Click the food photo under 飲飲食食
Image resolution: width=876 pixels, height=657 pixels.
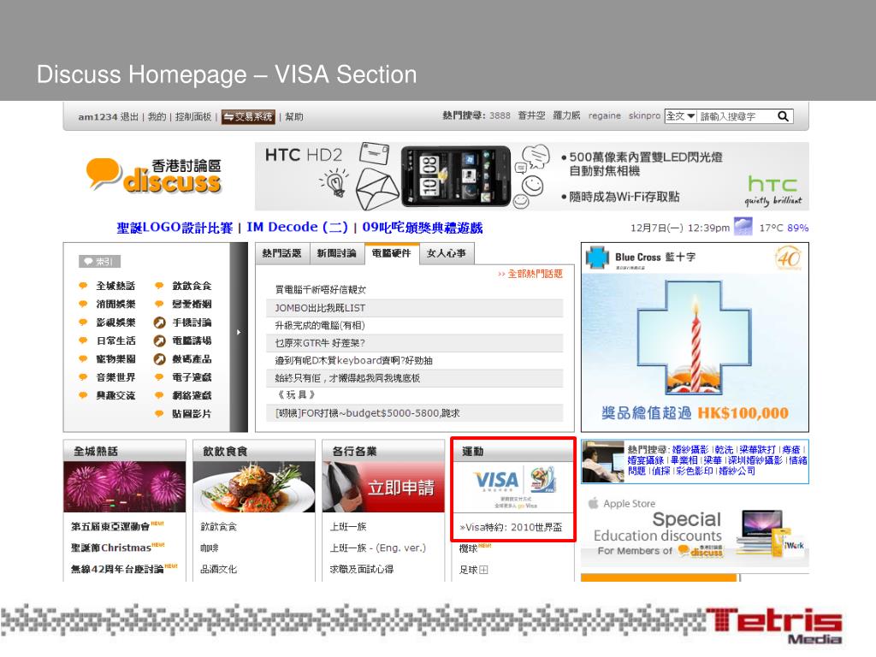click(254, 487)
